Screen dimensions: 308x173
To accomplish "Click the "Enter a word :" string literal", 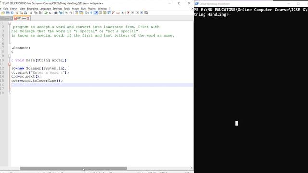I will (49, 73).
